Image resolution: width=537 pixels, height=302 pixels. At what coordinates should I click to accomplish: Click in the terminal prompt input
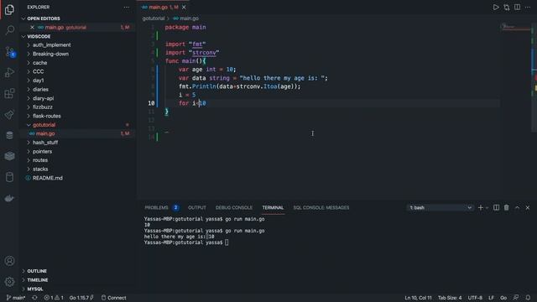[x=227, y=242]
